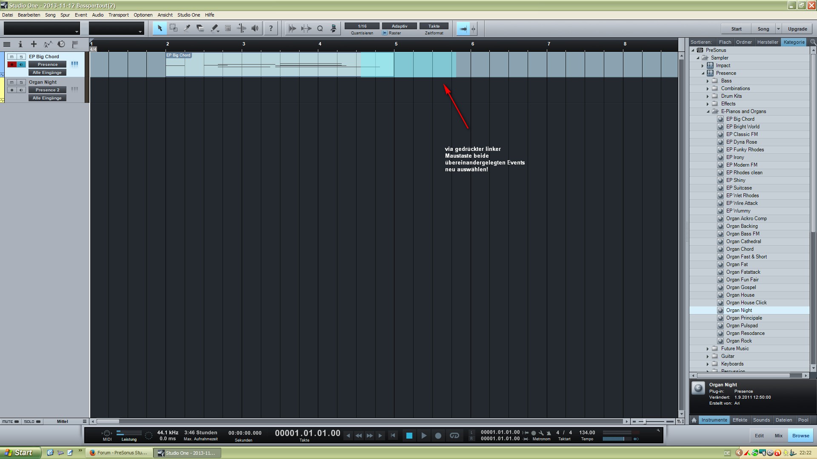
Task: Select the Mute tool
Action: 228,28
